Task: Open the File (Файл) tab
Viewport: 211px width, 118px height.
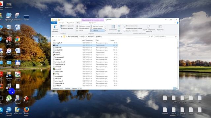Action: pyautogui.click(x=54, y=23)
